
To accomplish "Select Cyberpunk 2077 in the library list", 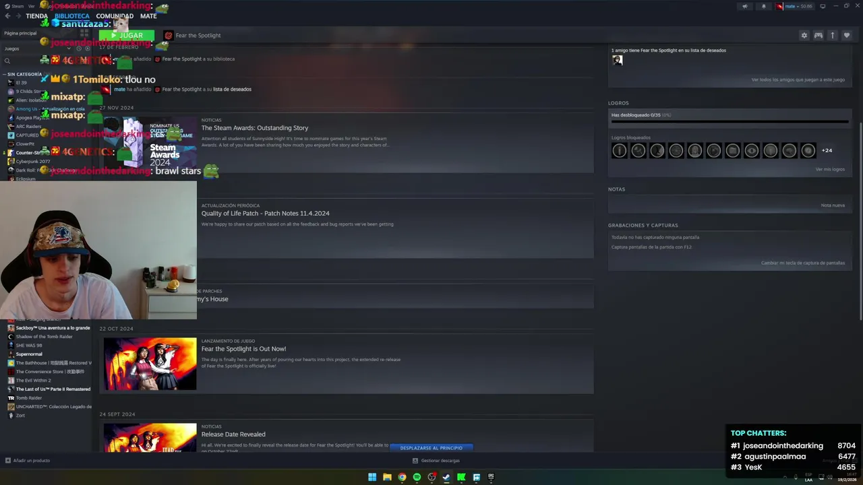I will click(32, 162).
